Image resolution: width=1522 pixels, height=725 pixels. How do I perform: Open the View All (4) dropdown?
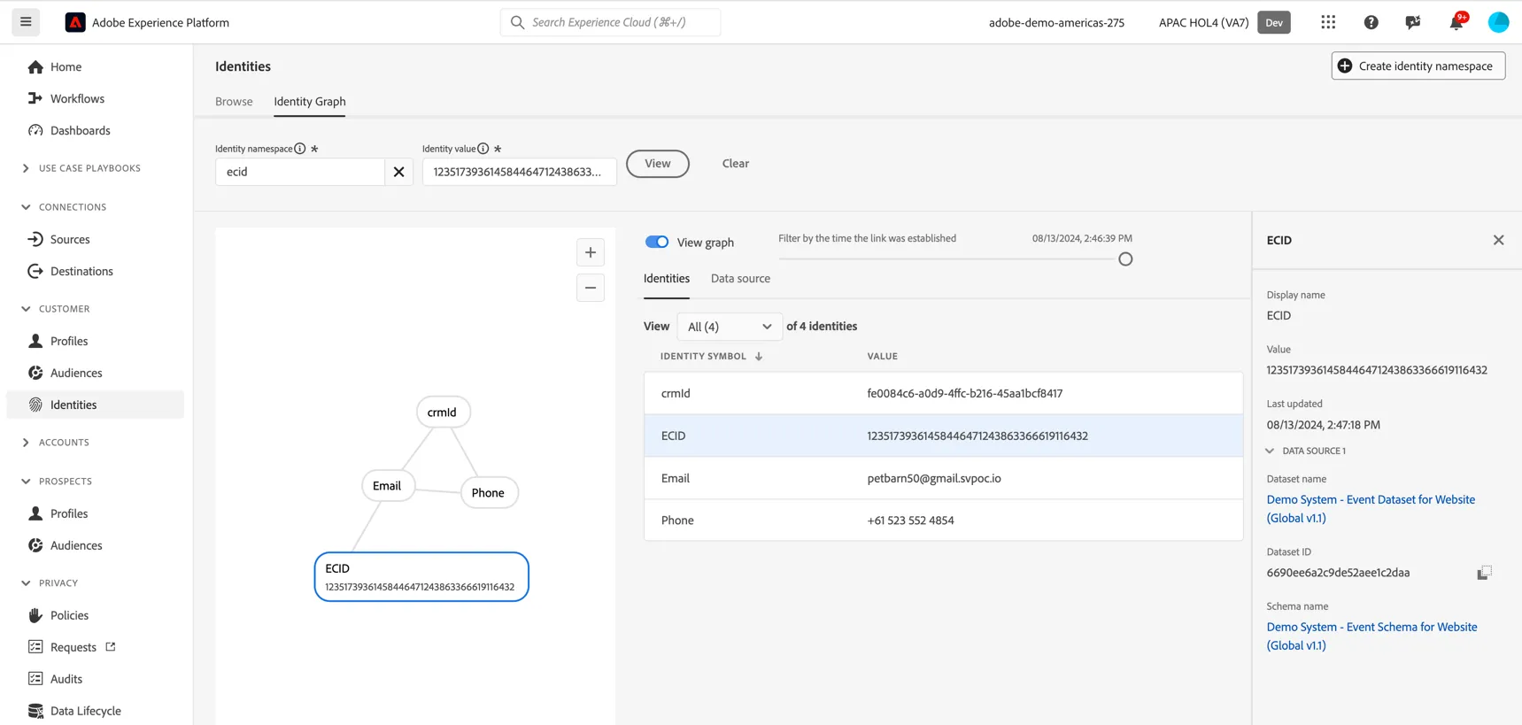click(730, 327)
